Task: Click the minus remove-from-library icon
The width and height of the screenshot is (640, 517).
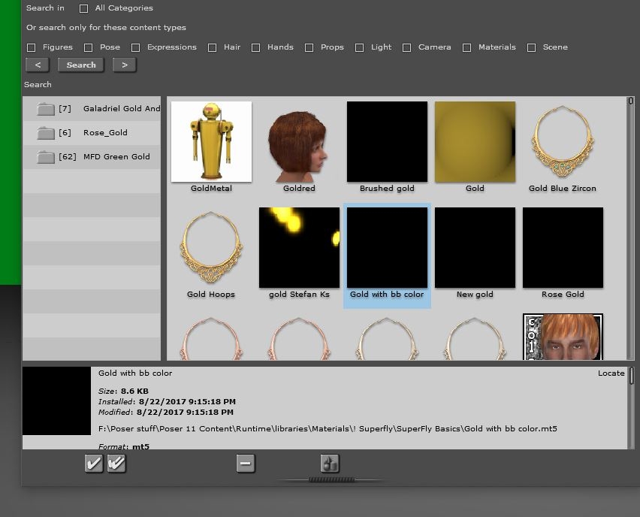Action: (246, 464)
